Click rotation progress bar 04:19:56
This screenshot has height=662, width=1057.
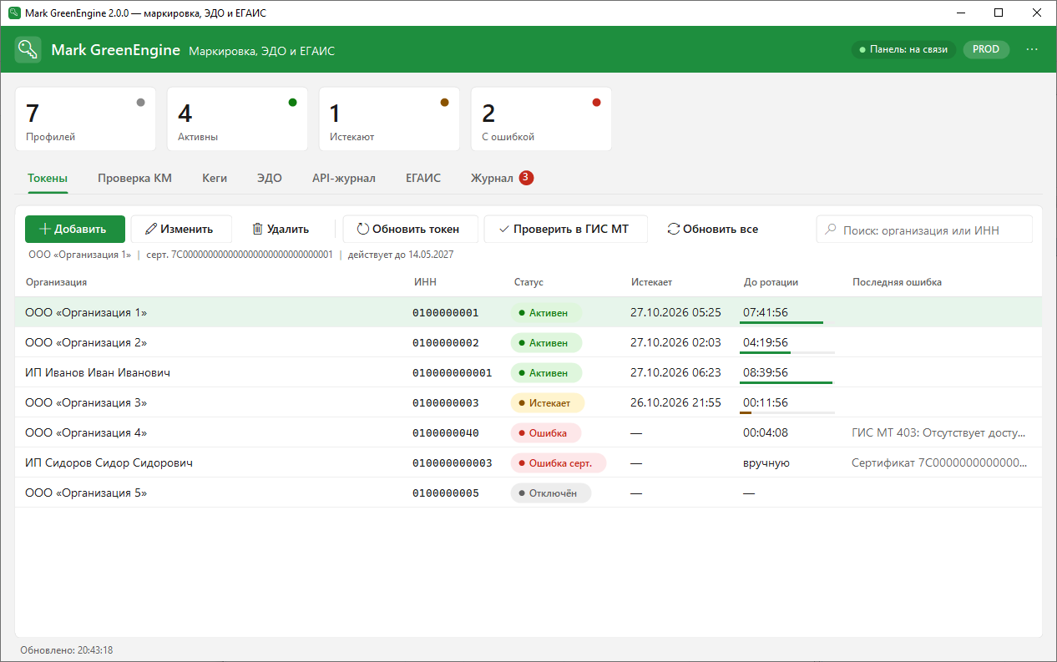tap(787, 352)
